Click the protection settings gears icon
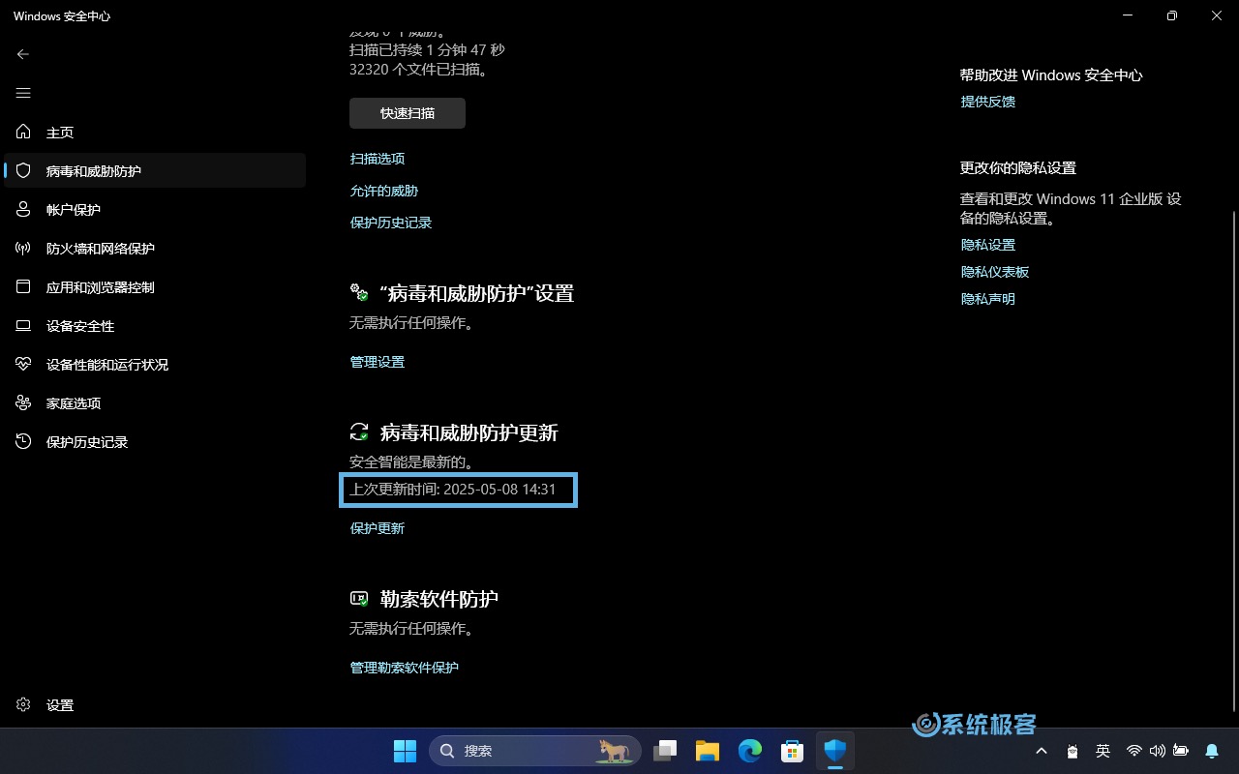The image size is (1239, 774). tap(359, 292)
